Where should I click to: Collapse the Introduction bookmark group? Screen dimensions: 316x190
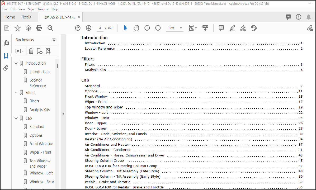point(16,63)
